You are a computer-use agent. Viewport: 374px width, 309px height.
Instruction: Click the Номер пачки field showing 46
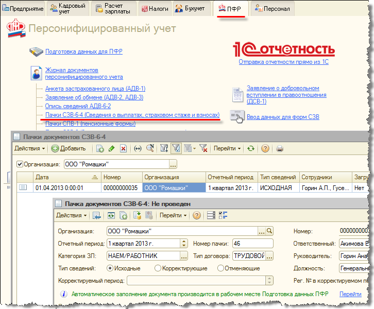(252, 244)
